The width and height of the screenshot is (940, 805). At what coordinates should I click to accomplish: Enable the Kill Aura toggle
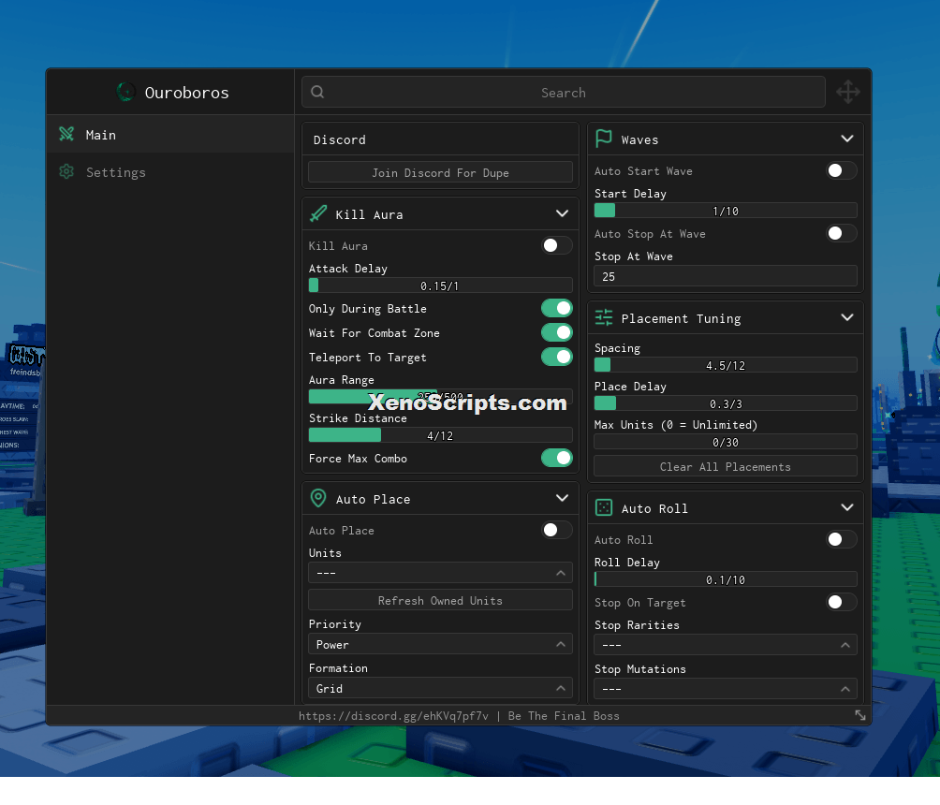click(x=556, y=245)
